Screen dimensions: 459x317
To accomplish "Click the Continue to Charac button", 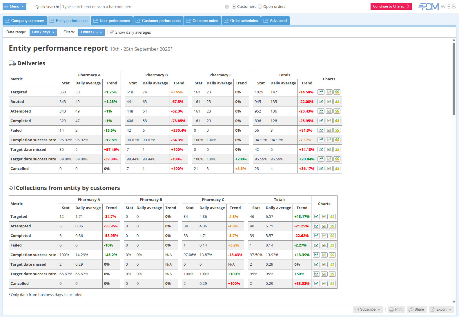I will point(391,6).
